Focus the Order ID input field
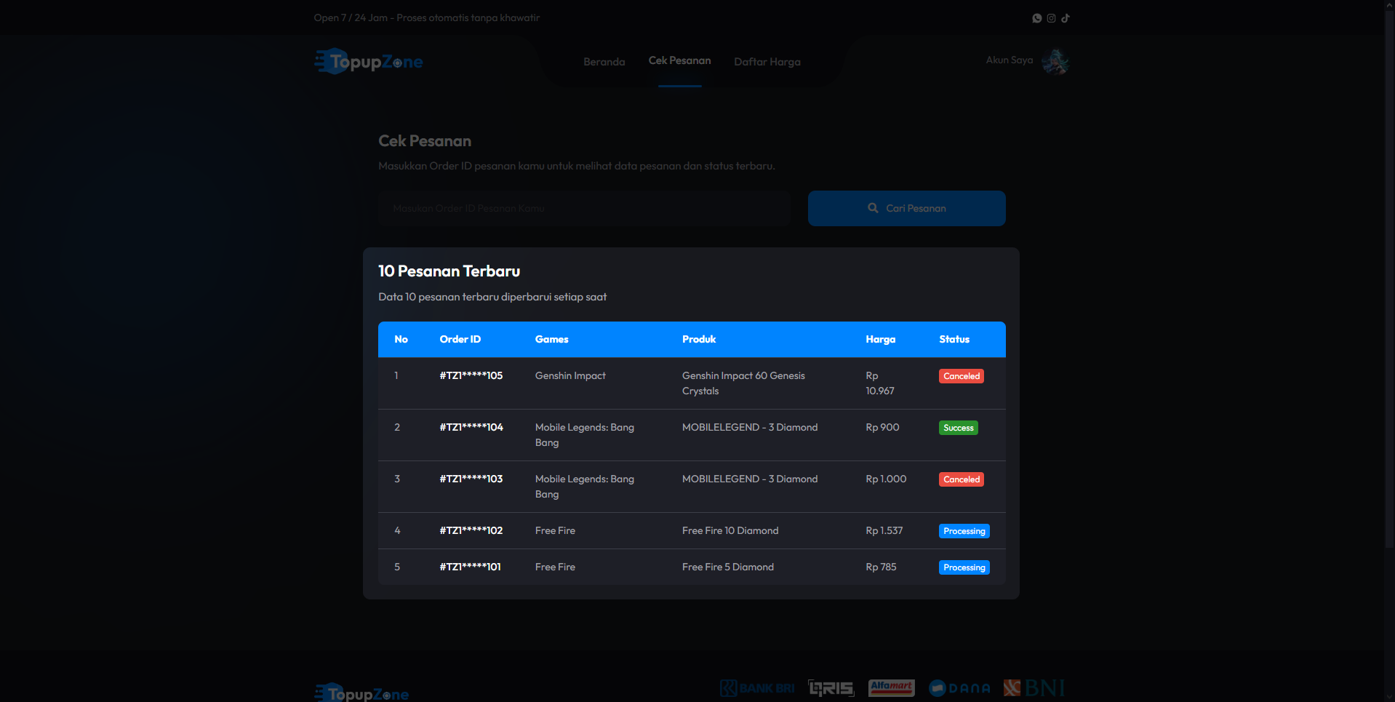Image resolution: width=1395 pixels, height=702 pixels. [584, 208]
